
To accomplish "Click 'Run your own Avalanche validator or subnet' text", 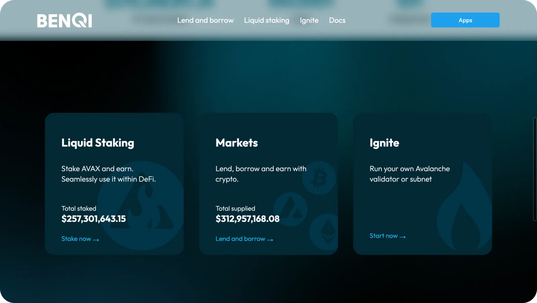I will 409,174.
